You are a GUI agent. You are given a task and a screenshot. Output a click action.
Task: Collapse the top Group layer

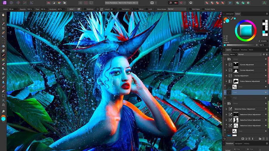click(x=225, y=59)
